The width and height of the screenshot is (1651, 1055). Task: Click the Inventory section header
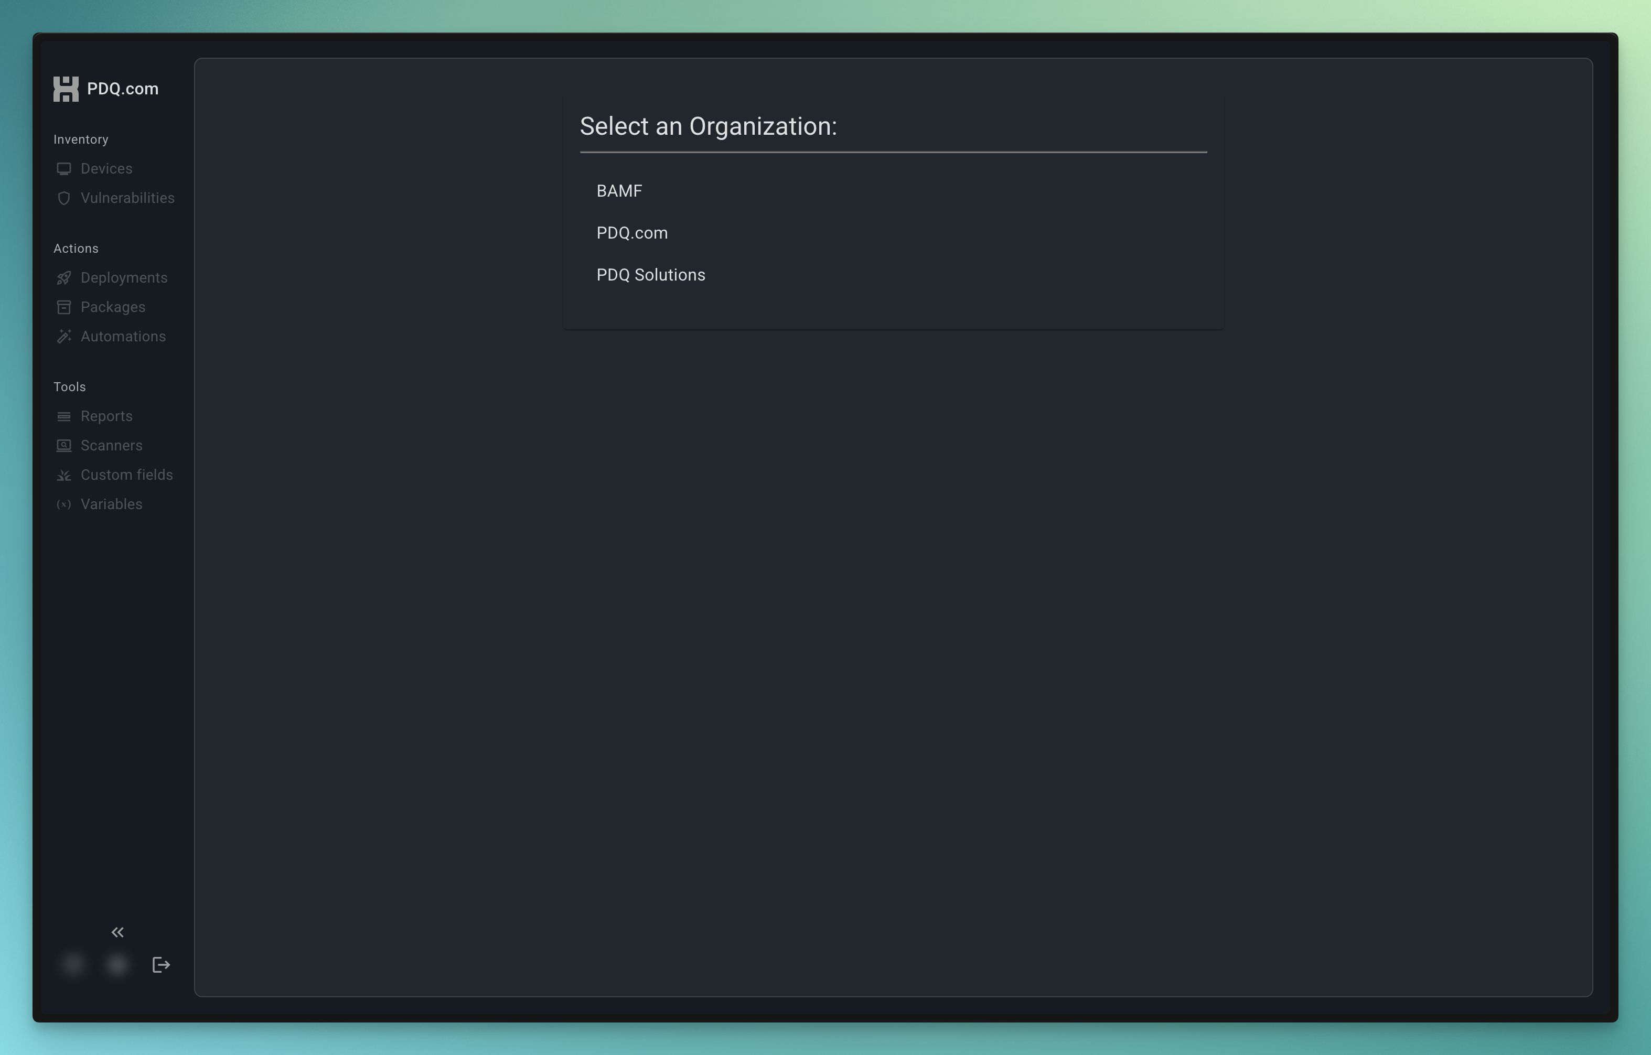click(x=81, y=140)
